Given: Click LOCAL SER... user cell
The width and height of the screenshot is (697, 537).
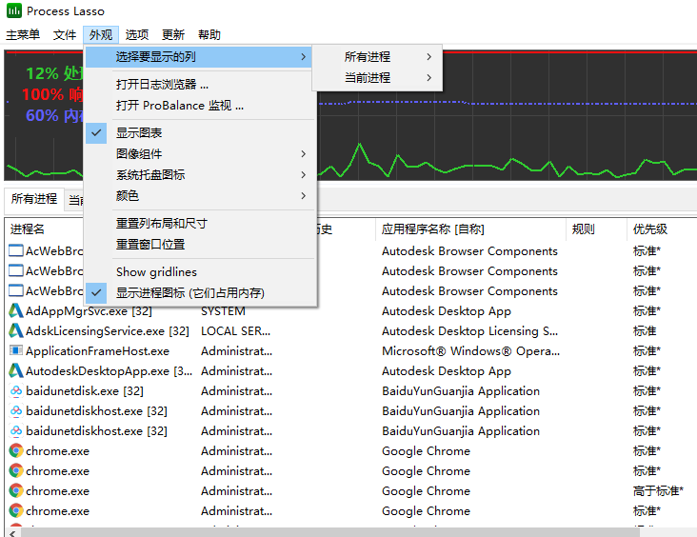Looking at the screenshot, I should pos(235,331).
